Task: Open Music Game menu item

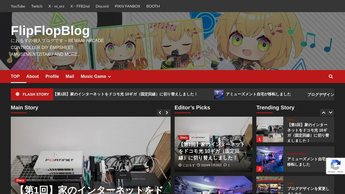Action: [x=94, y=77]
